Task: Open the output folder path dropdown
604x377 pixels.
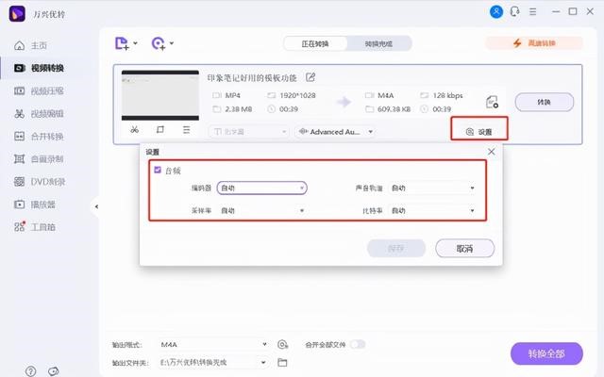Action: coord(213,362)
